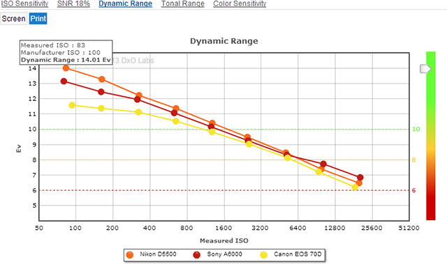The width and height of the screenshot is (447, 264).
Task: Select the Canon 70D point near ISO 400
Action: pyautogui.click(x=138, y=112)
